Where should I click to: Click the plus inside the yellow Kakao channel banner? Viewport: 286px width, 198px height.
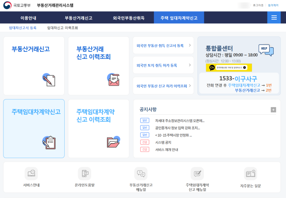[244, 68]
